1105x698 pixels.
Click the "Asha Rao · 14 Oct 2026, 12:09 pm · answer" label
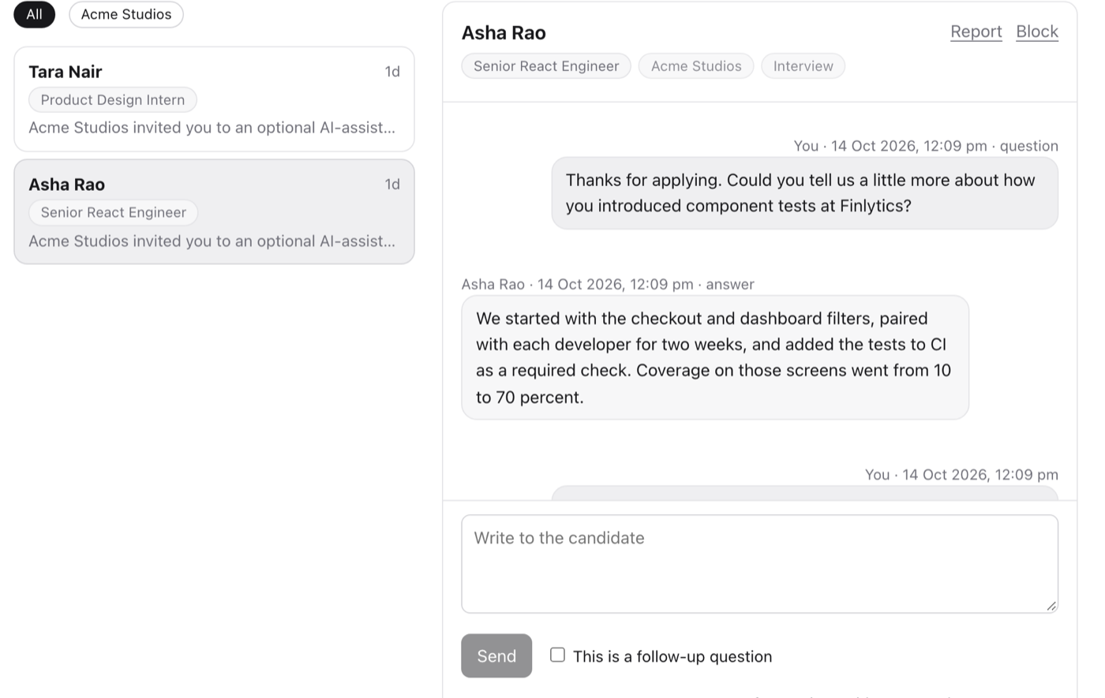(x=608, y=285)
